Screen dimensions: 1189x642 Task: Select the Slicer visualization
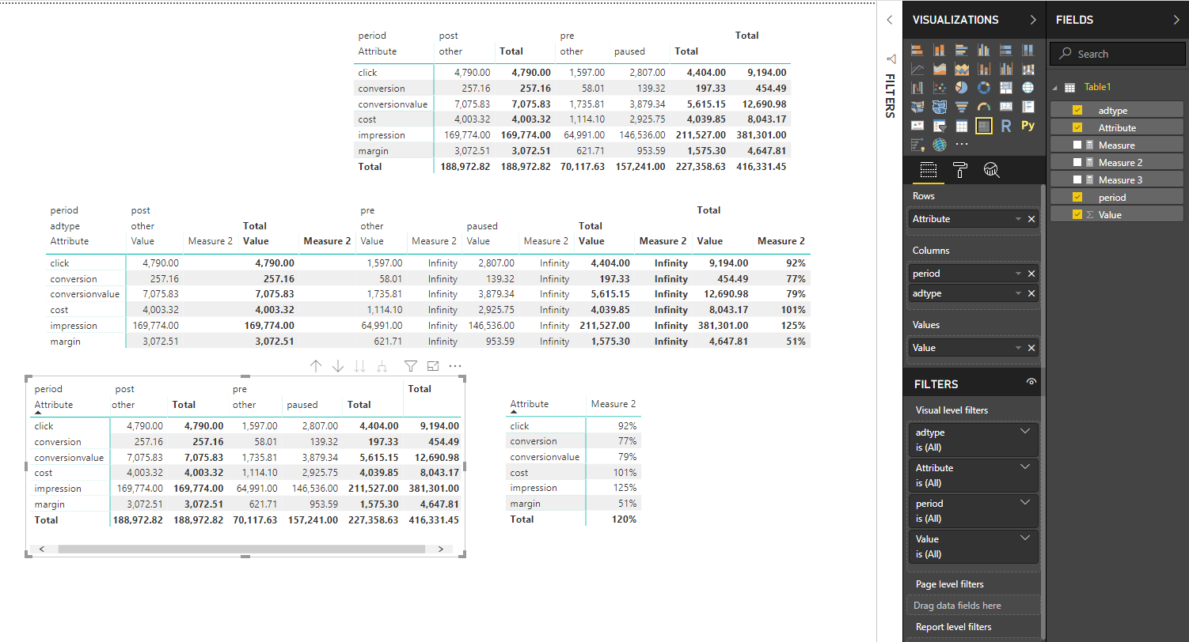point(940,126)
